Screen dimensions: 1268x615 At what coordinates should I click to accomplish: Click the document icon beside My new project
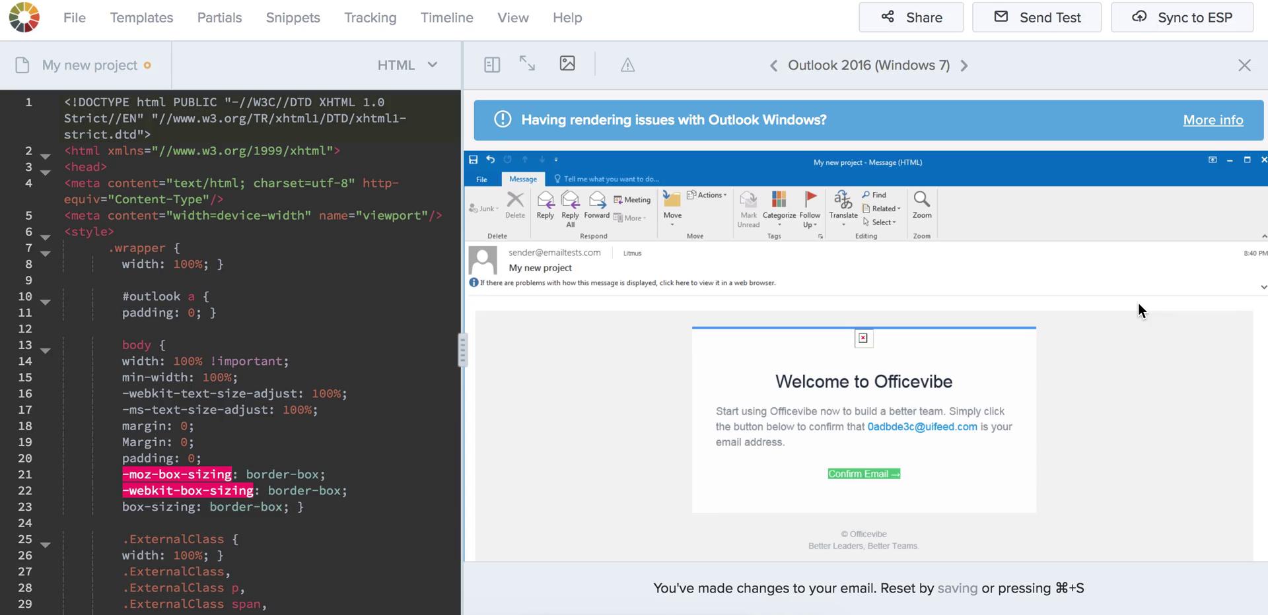(22, 65)
